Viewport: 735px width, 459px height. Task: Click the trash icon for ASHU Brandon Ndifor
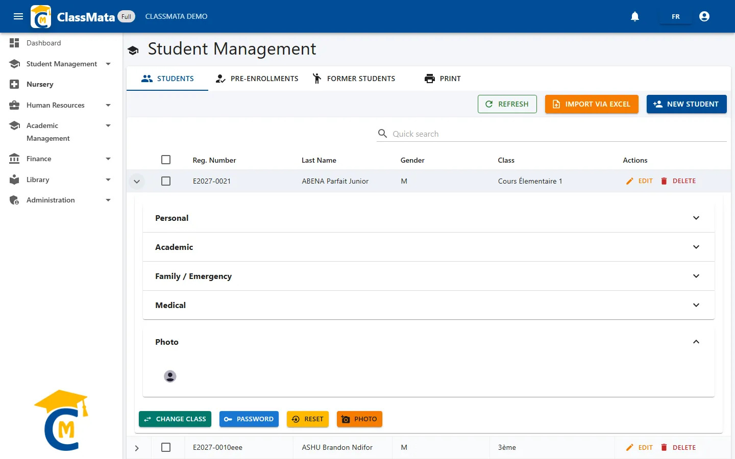click(664, 447)
